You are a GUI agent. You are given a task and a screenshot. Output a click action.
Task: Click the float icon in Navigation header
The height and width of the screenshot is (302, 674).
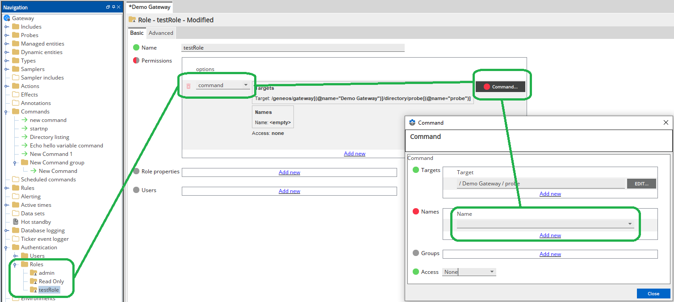[108, 7]
